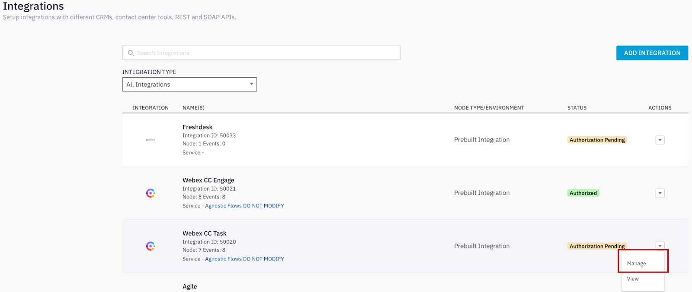Open the Integration Type dropdown
This screenshot has height=292, width=692.
(x=189, y=85)
